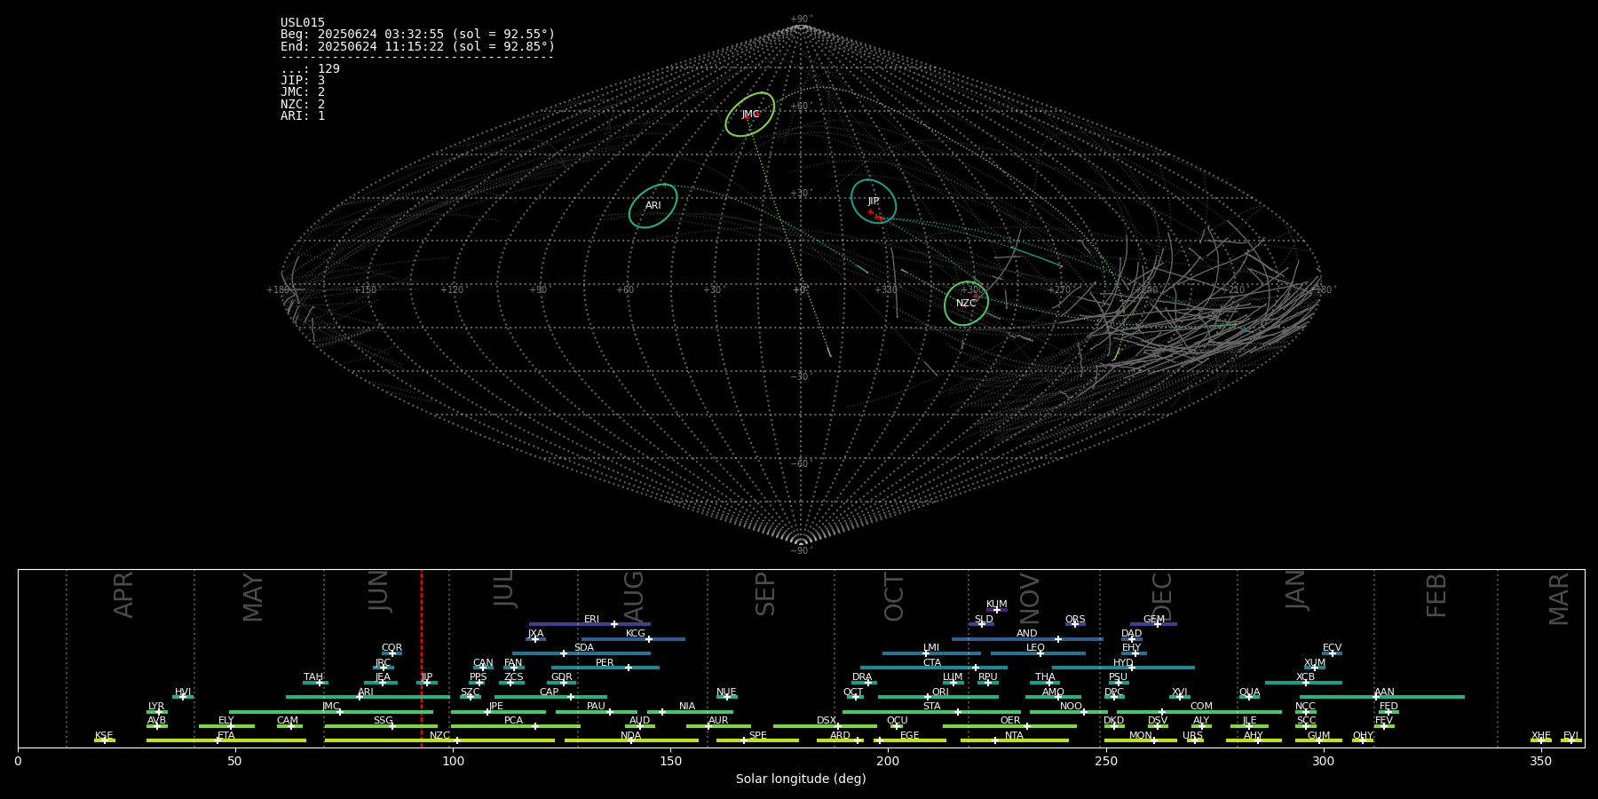Click the red dashed current solar longitude line
The image size is (1598, 799).
[422, 658]
